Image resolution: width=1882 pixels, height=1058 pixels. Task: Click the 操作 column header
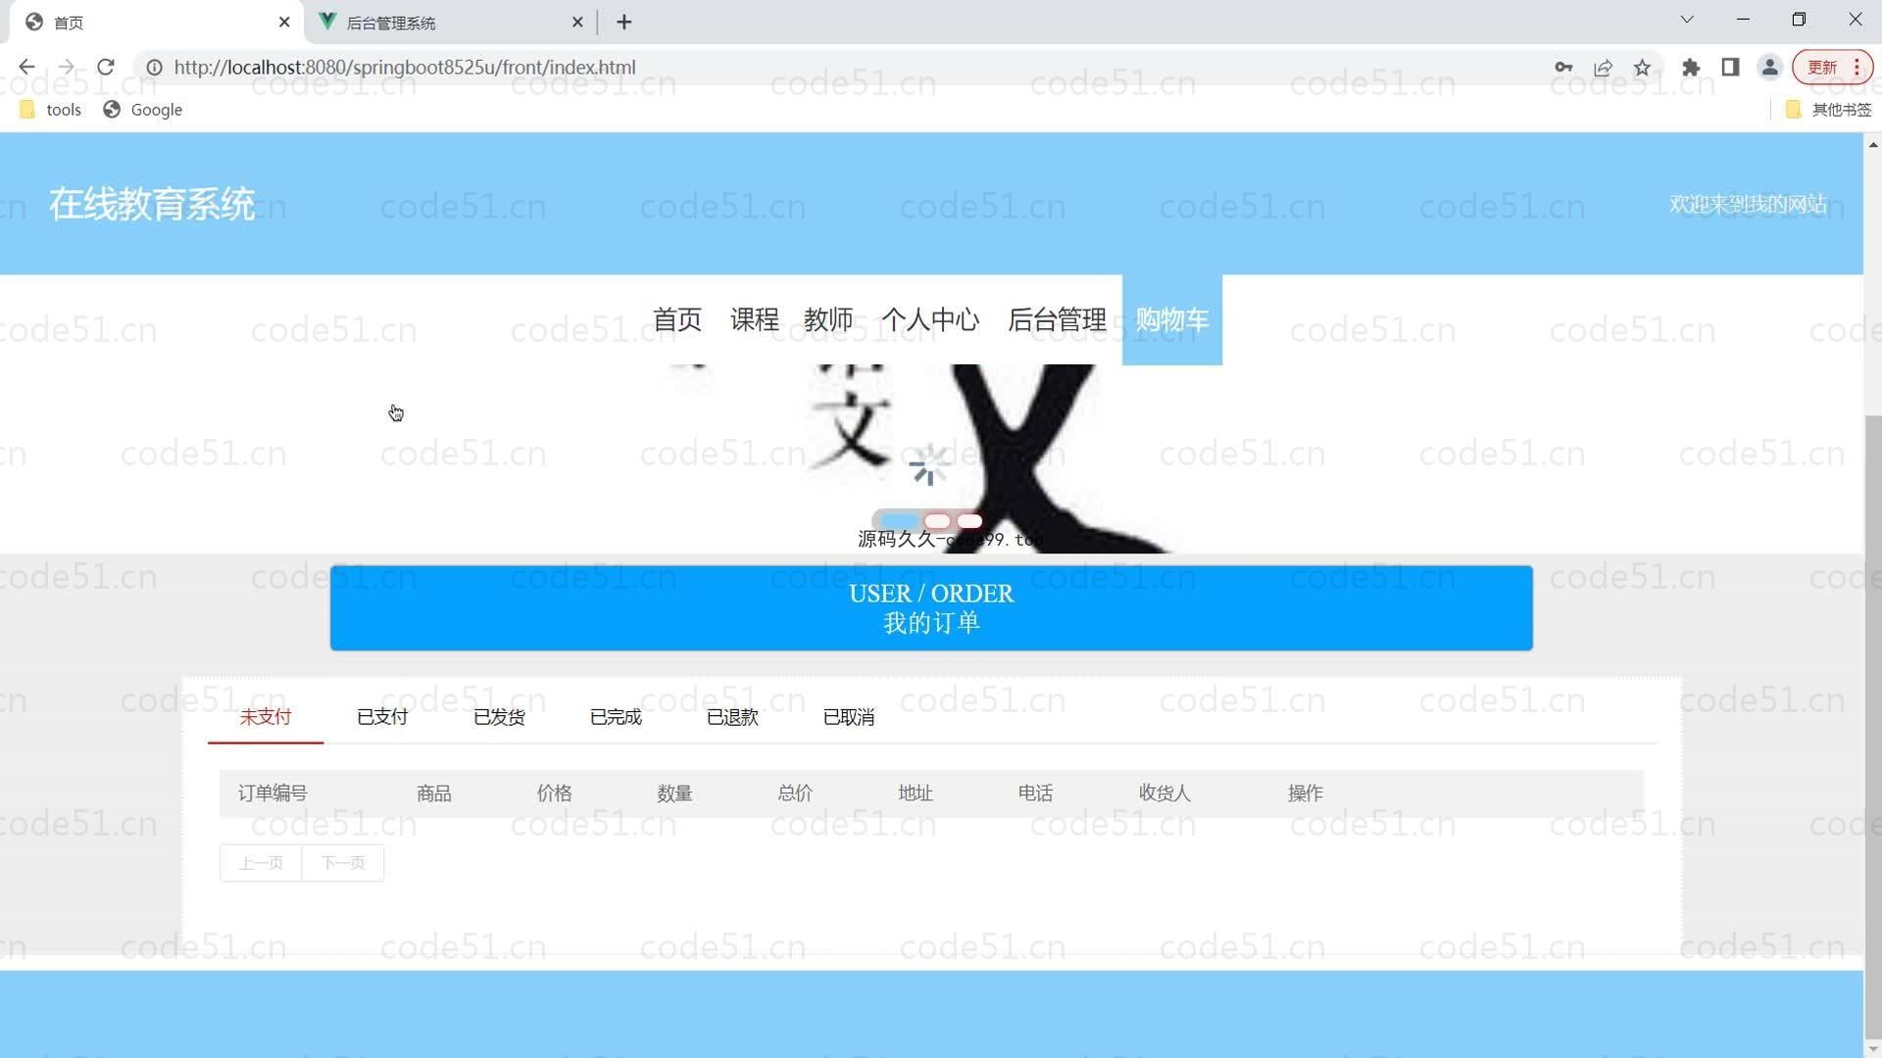[x=1306, y=793]
